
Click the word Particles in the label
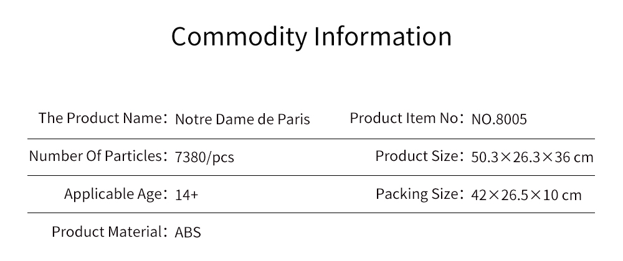(133, 156)
